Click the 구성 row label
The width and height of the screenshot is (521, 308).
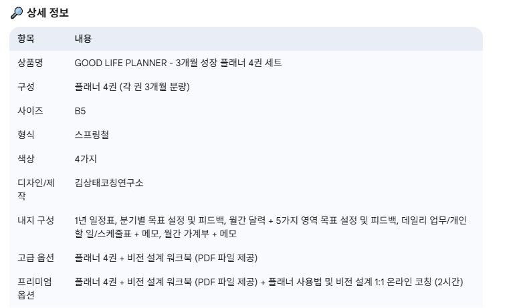point(26,87)
